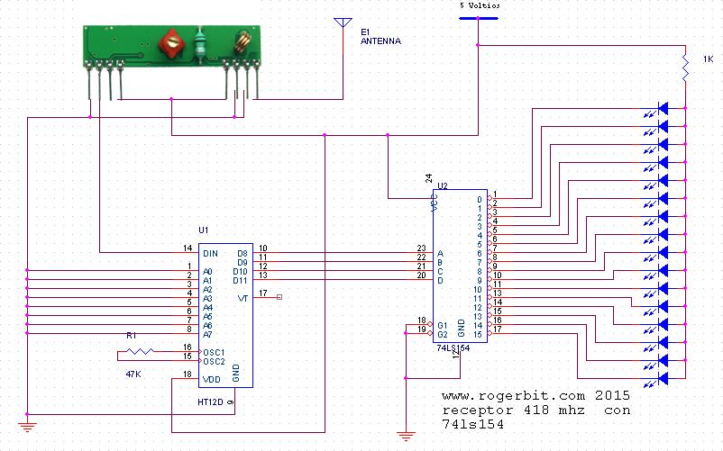Select the '74LS154' part name label
The image size is (723, 451).
point(453,348)
